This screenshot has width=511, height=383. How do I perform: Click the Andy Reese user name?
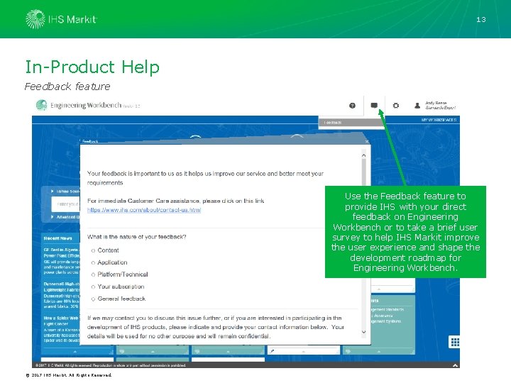click(x=436, y=103)
